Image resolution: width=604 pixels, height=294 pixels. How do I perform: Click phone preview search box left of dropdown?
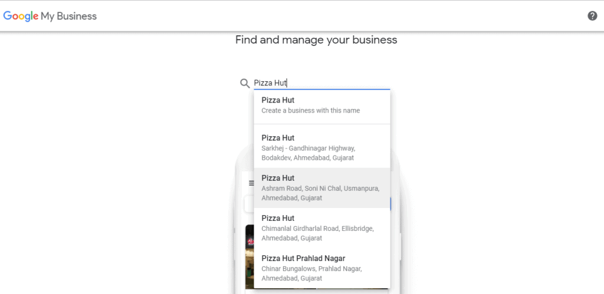pyautogui.click(x=249, y=203)
